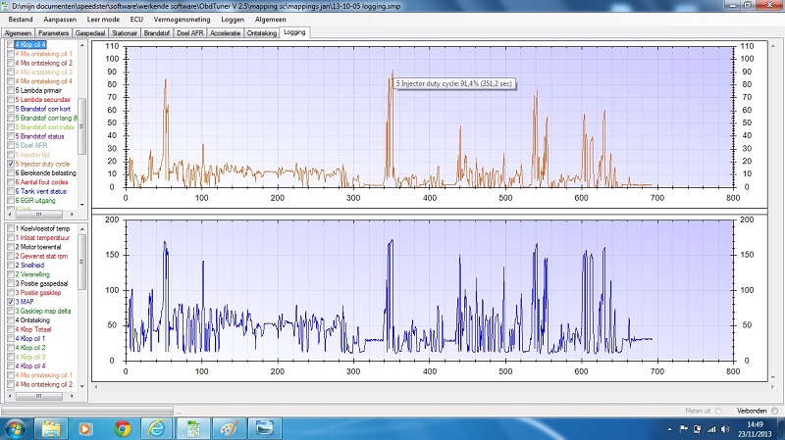Enable 2 Snelheid checkbox
Viewport: 785px width, 440px height.
click(11, 265)
